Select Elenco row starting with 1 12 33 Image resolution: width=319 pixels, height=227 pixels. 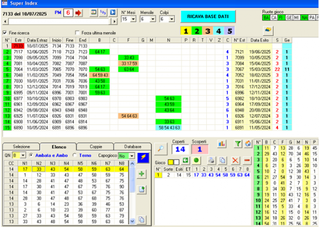click(66, 175)
